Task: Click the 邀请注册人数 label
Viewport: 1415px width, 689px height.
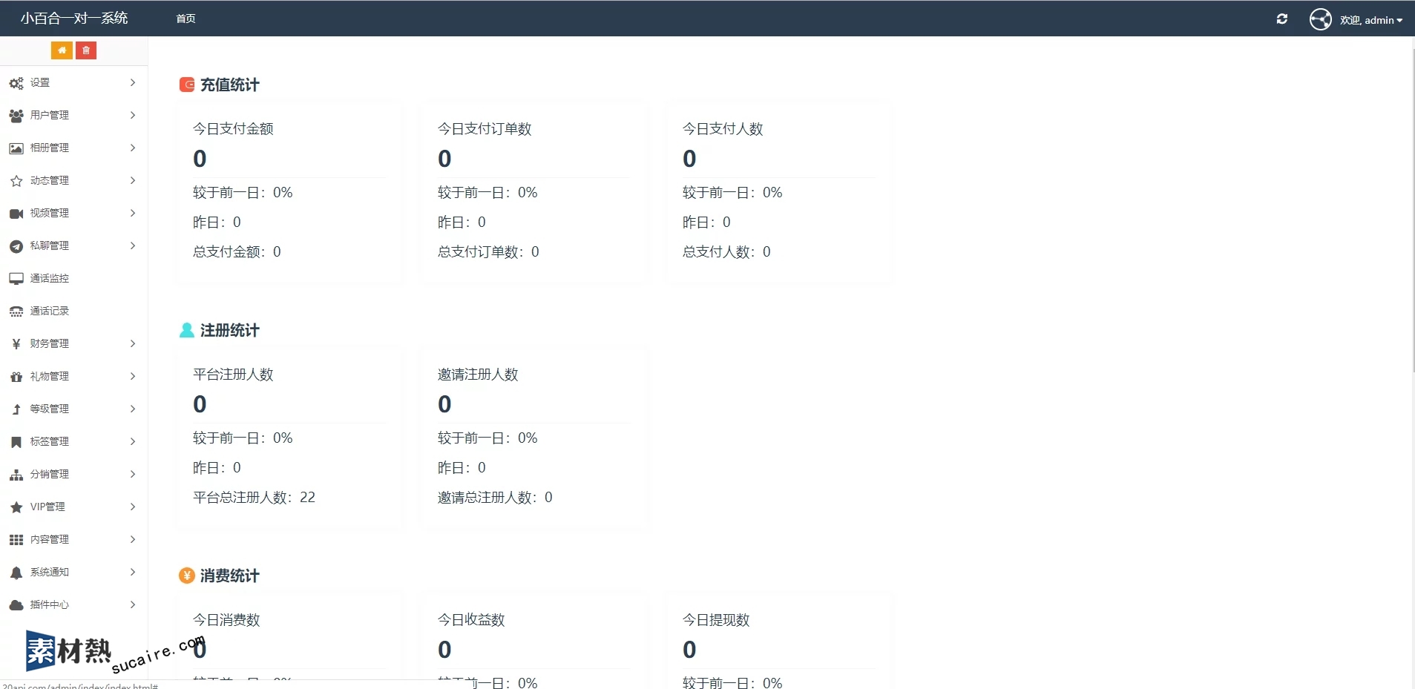Action: click(478, 375)
